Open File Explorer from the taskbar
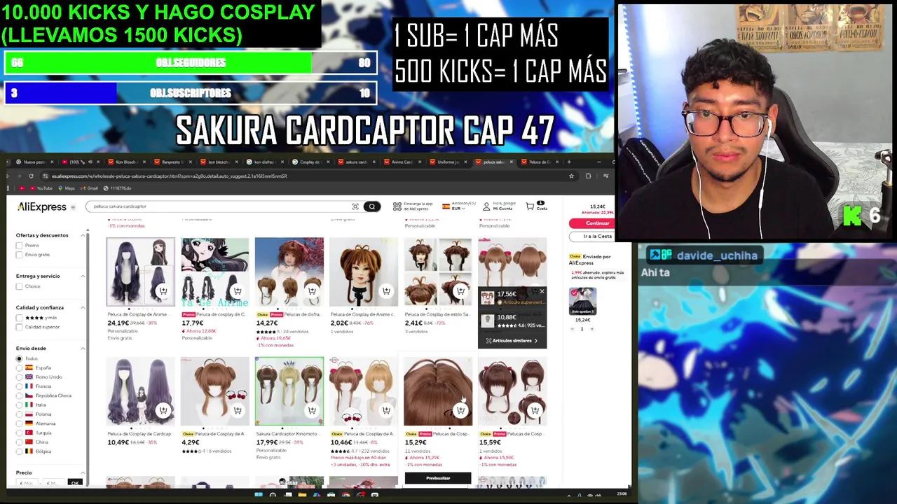897x504 pixels. click(x=302, y=495)
